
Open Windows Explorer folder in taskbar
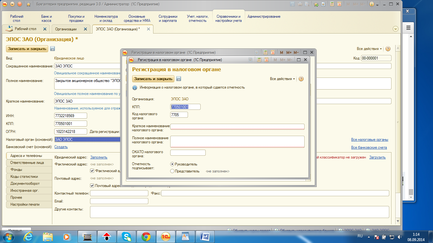[48, 236]
